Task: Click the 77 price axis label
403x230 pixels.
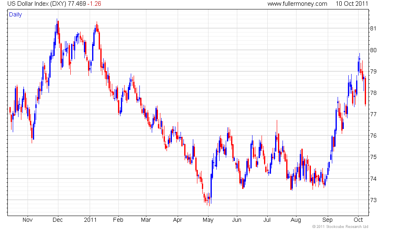Action: coord(373,114)
